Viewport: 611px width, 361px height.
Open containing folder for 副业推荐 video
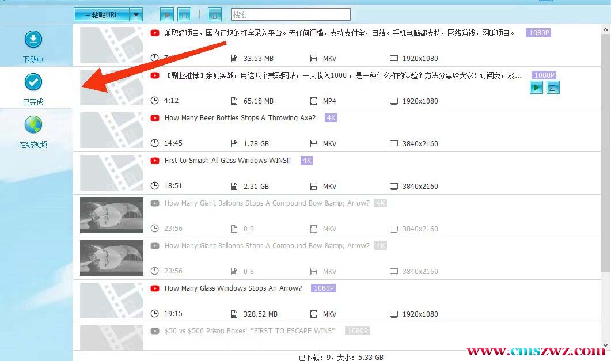pos(553,88)
